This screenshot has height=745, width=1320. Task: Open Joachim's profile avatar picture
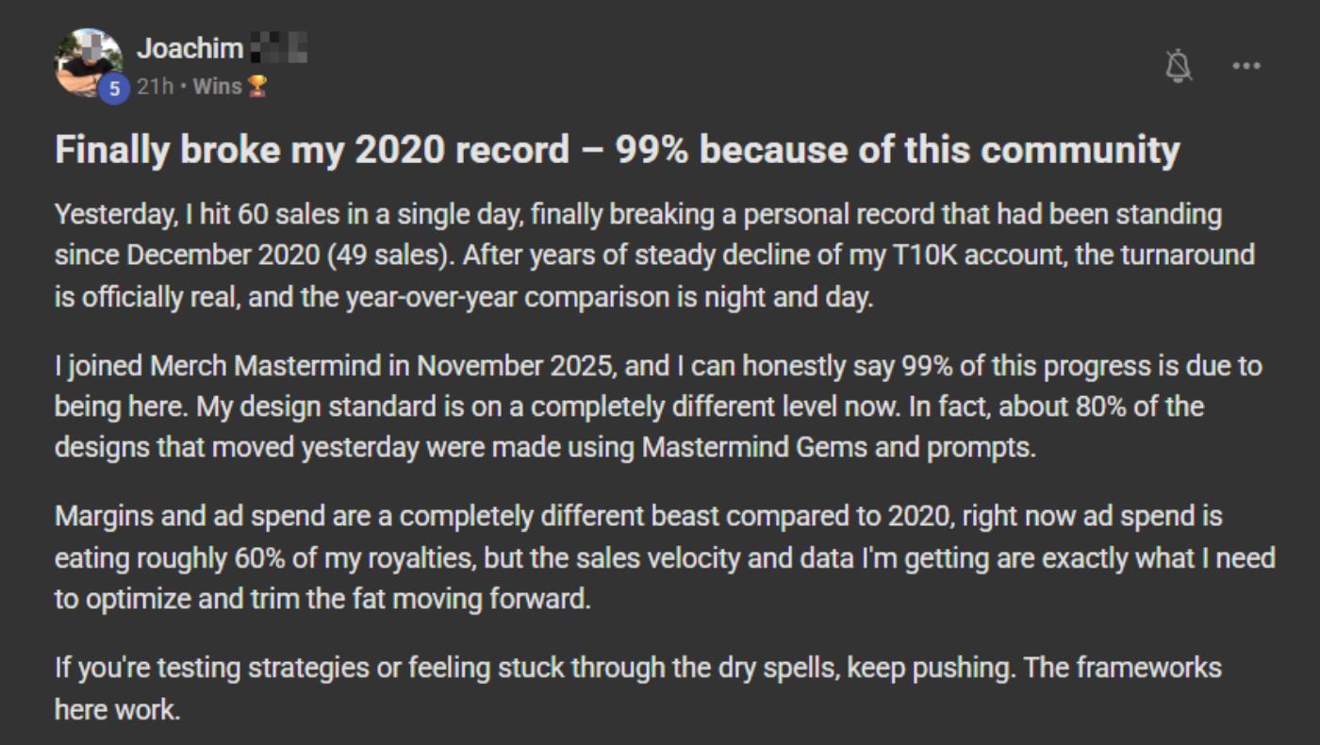point(89,63)
